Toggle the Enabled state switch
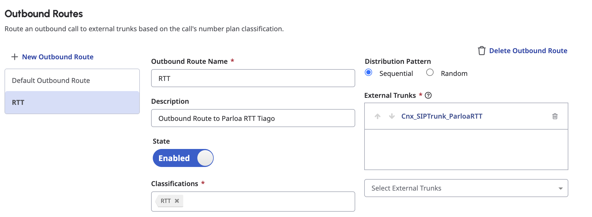The height and width of the screenshot is (217, 592). (x=183, y=158)
